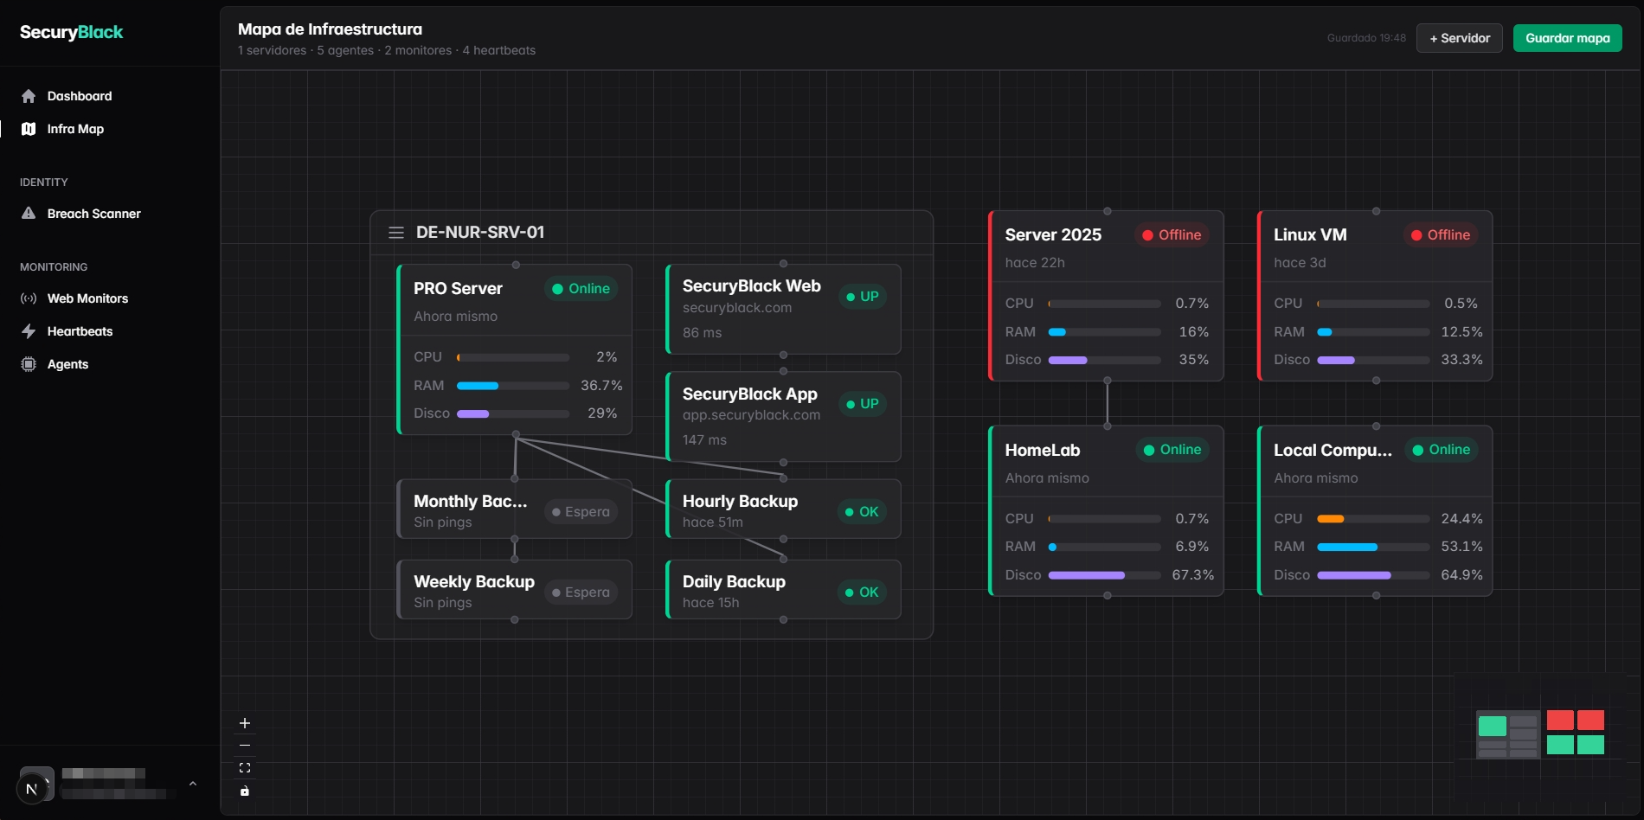
Task: Click the Daily Backup OK badge
Action: (x=863, y=593)
